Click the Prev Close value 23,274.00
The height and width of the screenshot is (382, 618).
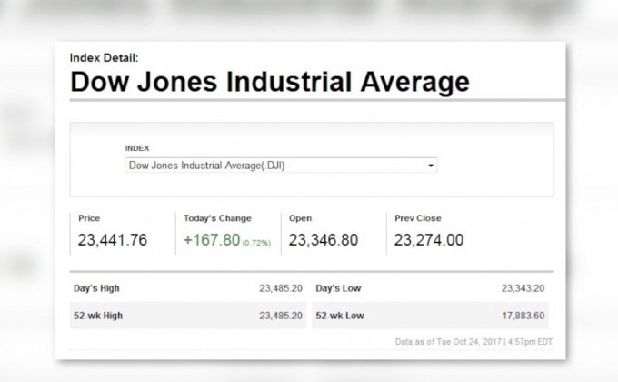[x=428, y=240]
